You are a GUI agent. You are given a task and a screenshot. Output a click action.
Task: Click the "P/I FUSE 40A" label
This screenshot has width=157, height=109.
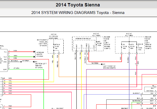(125, 46)
